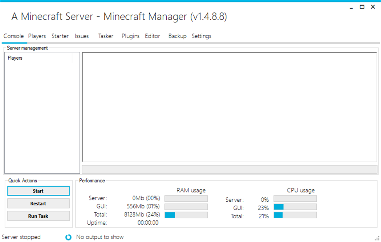Open the Tasker tab
This screenshot has height=242, width=381.
(106, 36)
